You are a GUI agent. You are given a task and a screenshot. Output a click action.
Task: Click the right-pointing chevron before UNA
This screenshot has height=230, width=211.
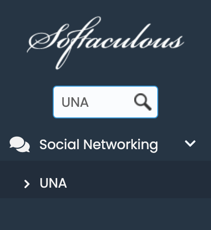[27, 184]
